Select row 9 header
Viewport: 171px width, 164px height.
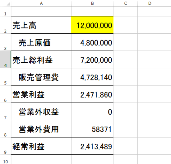(6, 146)
